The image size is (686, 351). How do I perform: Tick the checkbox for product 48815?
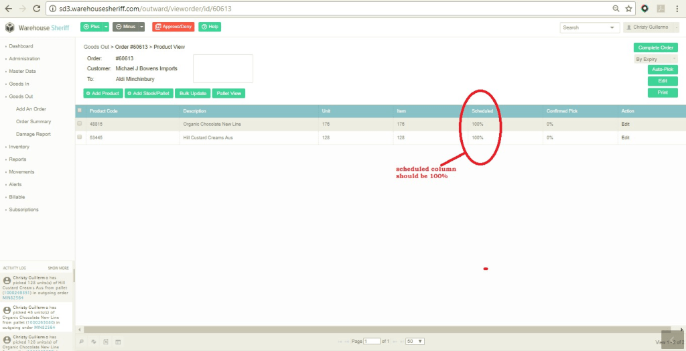(x=80, y=124)
